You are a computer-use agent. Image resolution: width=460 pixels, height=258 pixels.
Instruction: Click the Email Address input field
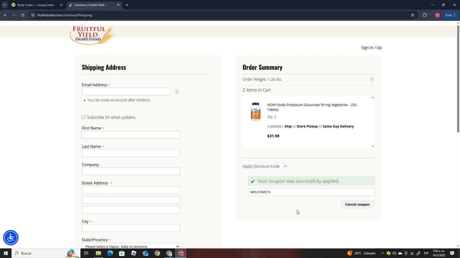point(126,92)
